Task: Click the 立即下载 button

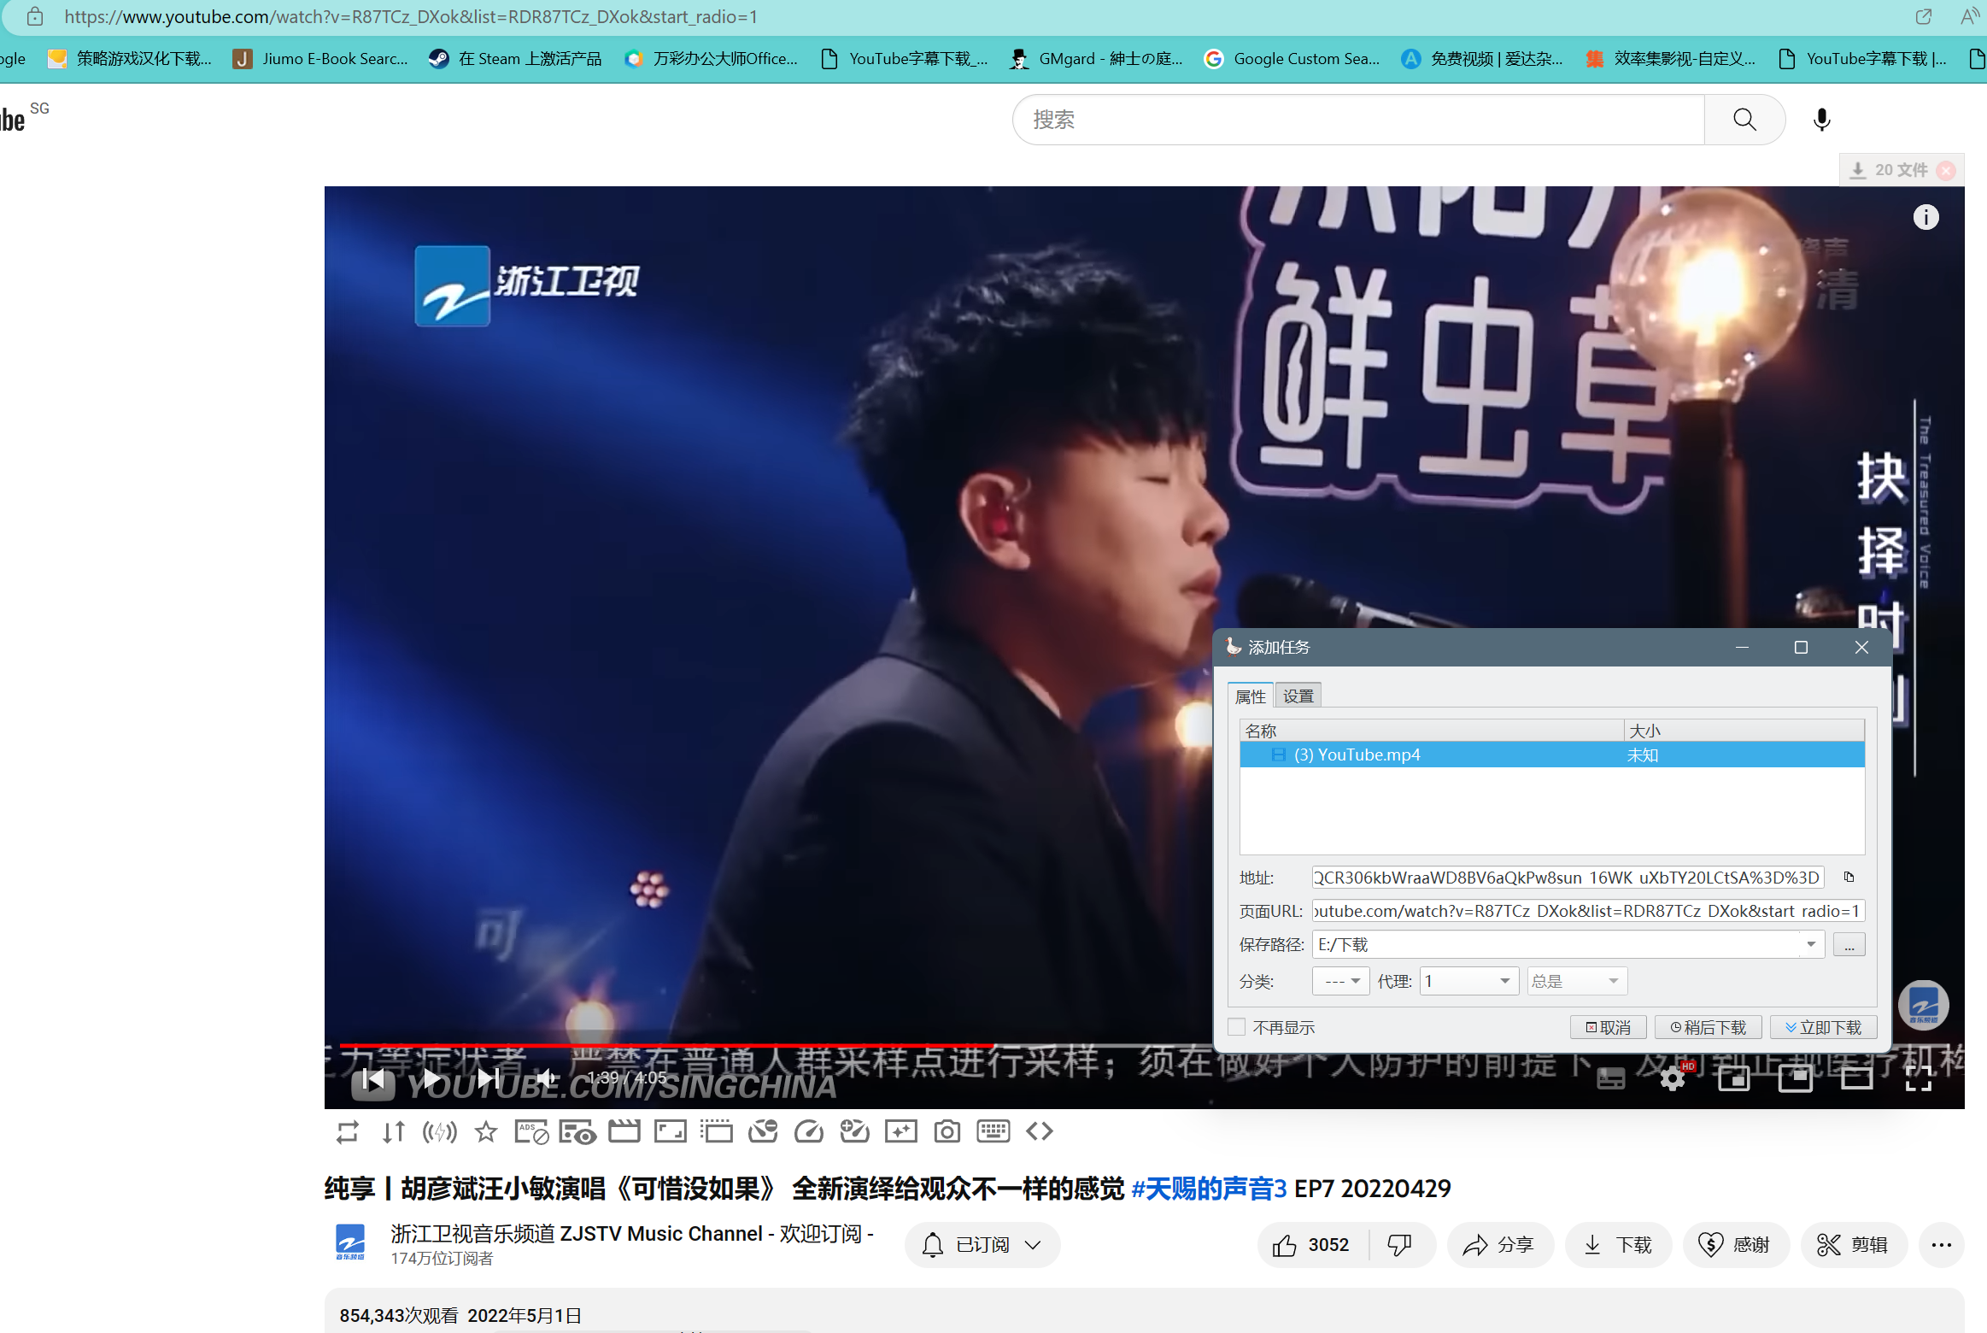Action: click(1823, 1027)
